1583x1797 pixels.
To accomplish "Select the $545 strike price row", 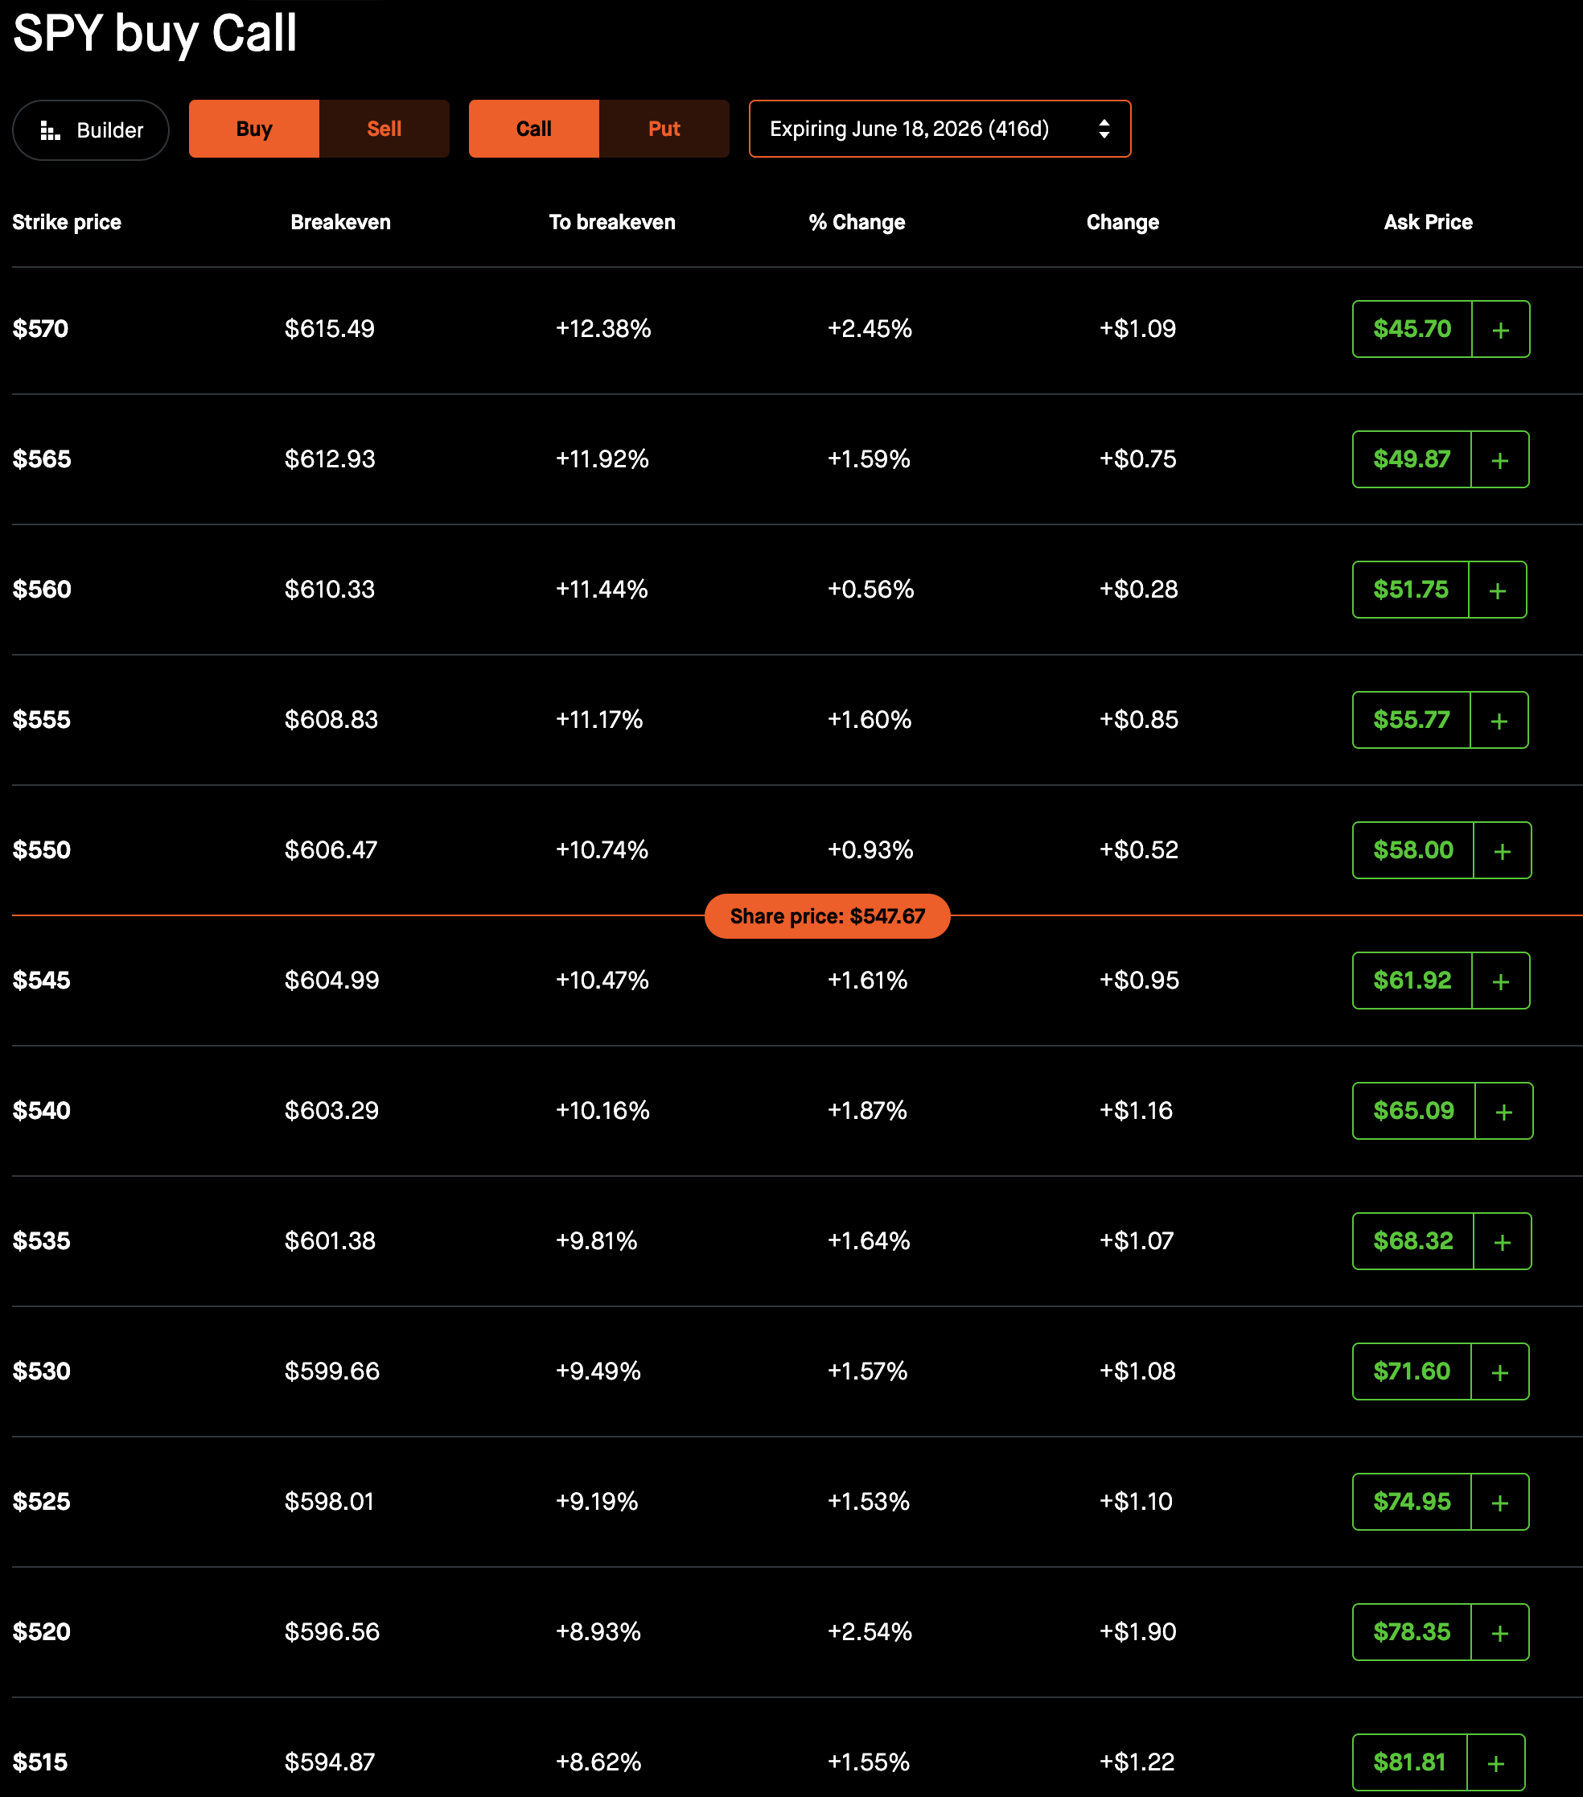I will [797, 981].
